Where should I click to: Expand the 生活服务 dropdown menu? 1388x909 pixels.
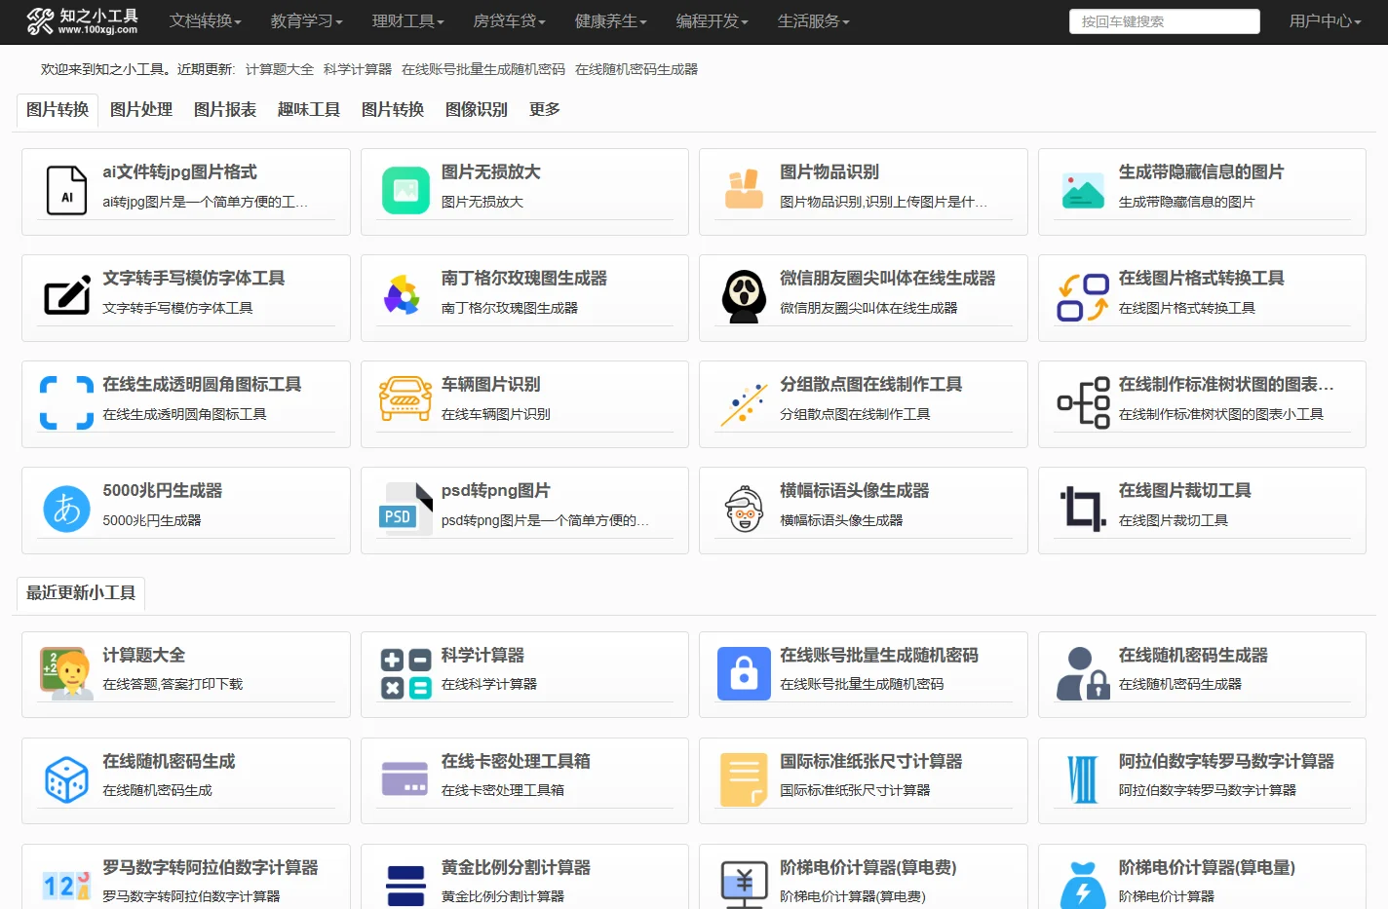click(x=813, y=21)
